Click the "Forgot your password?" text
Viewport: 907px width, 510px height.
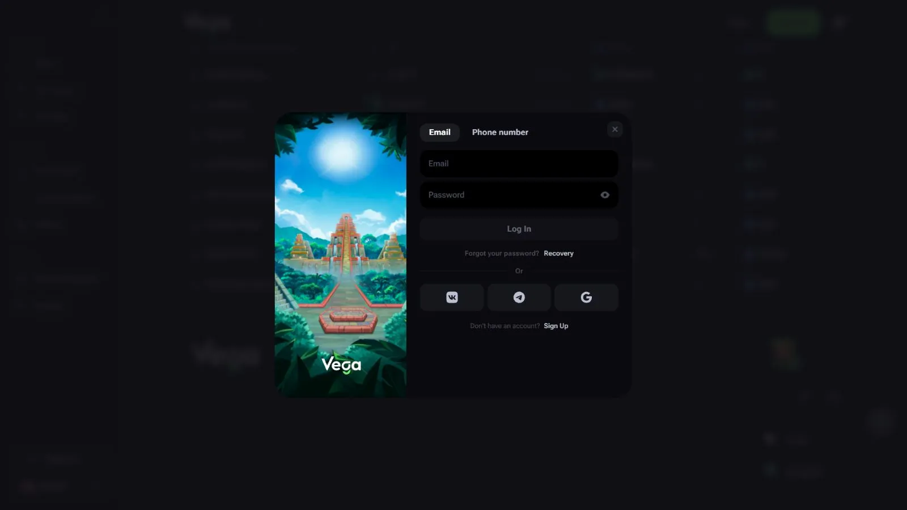coord(502,253)
